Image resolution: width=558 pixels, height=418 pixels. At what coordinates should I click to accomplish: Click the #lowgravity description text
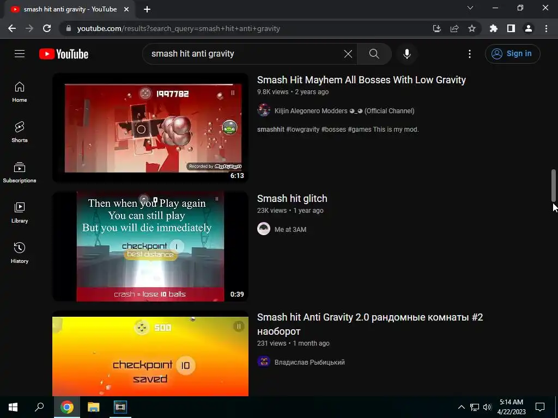(302, 130)
